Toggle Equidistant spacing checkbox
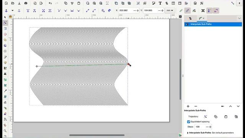This screenshot has width=245, height=138. [x=189, y=122]
